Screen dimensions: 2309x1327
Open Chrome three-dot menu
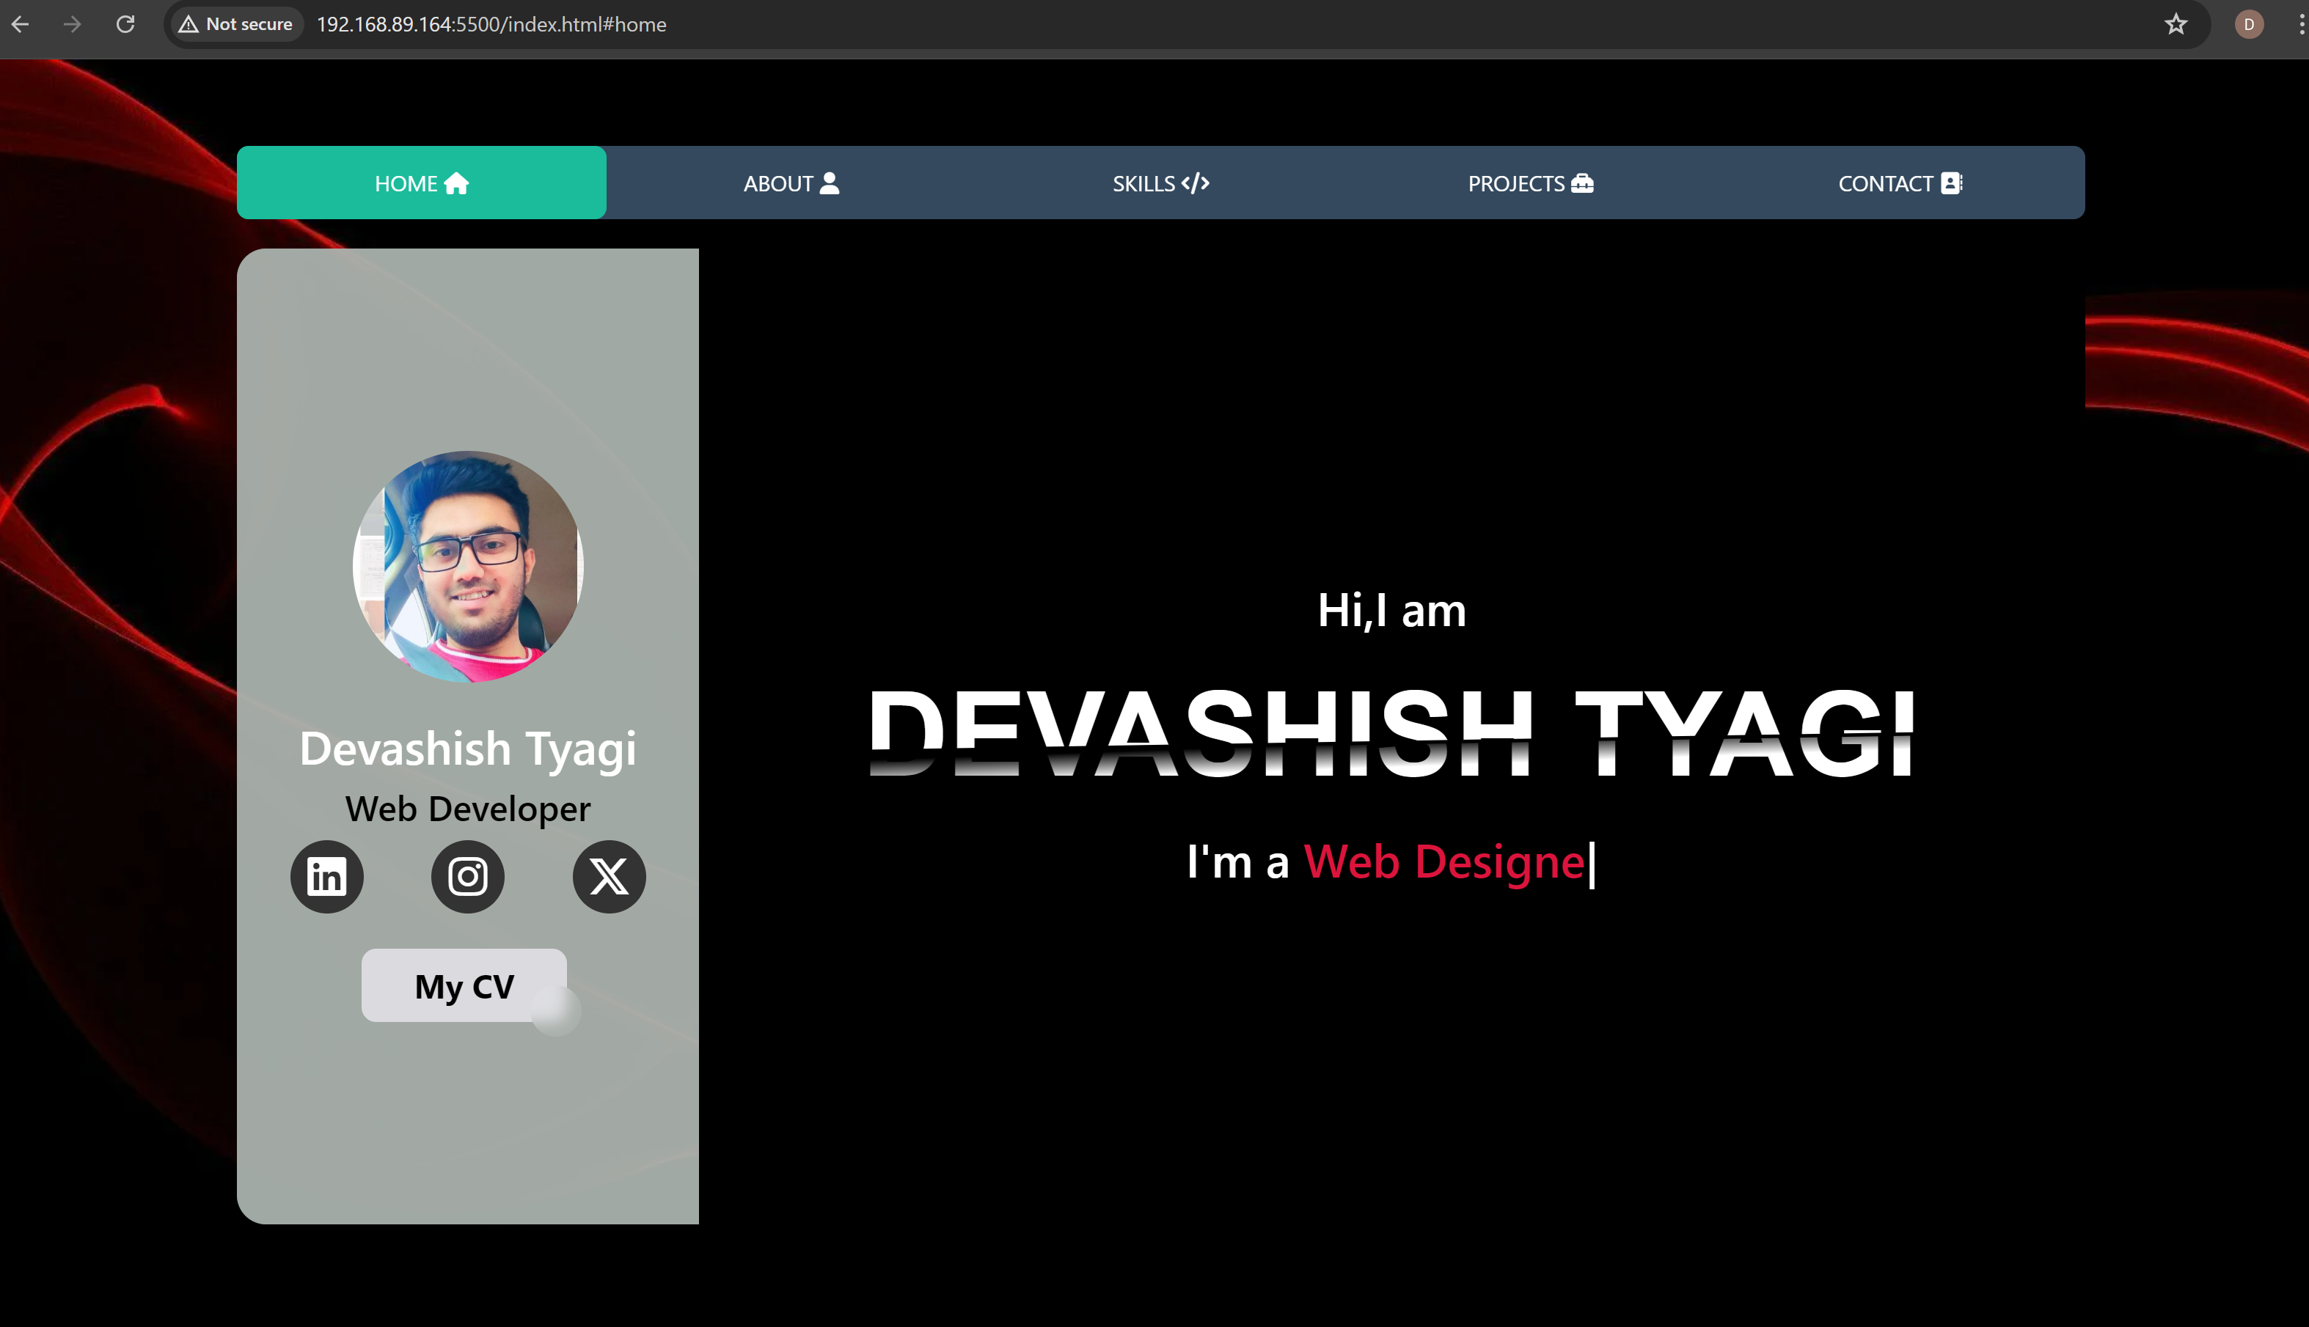(x=2301, y=25)
